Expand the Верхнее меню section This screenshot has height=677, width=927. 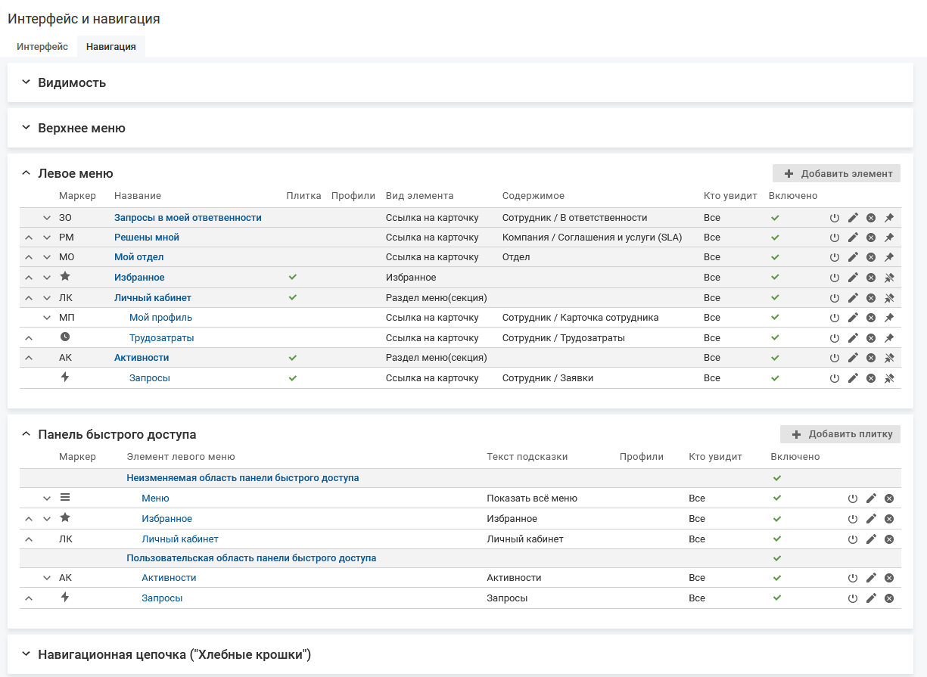click(26, 128)
